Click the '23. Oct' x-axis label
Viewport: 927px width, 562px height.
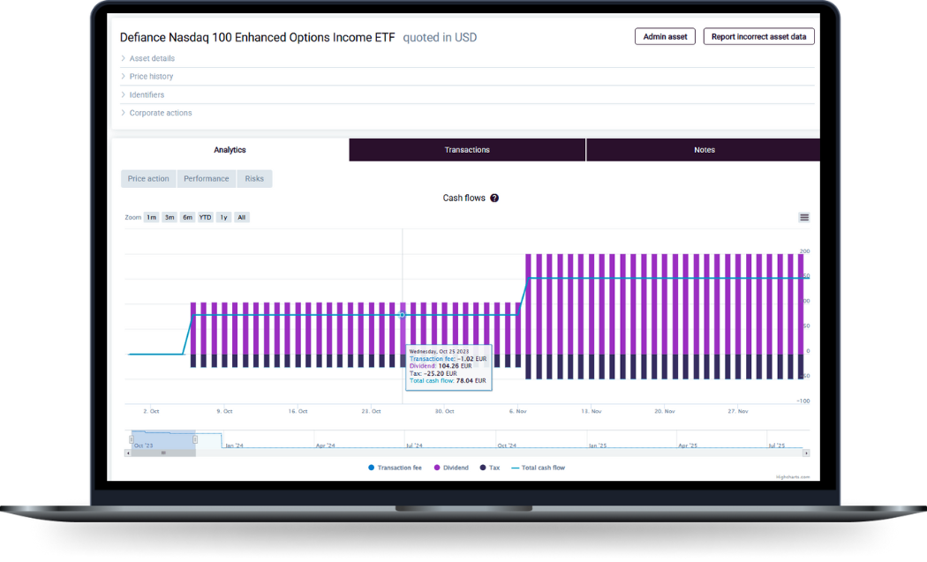[x=372, y=411]
